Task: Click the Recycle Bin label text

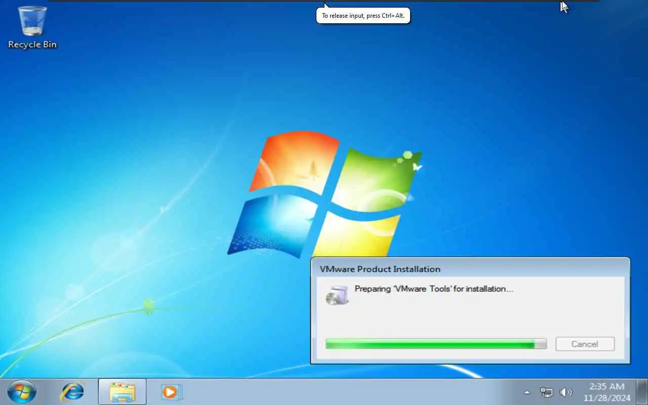Action: coord(32,45)
